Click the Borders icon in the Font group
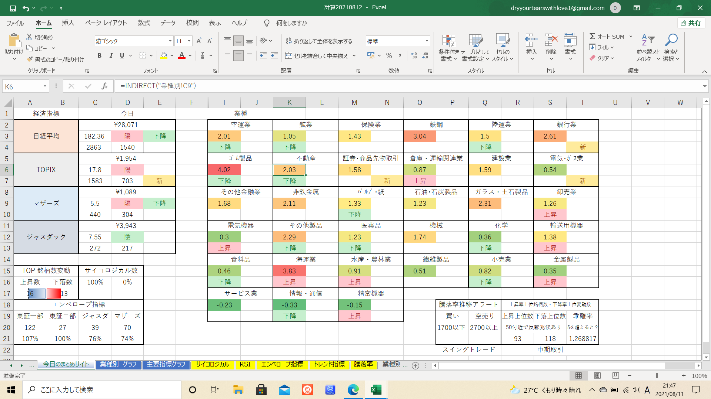711x399 pixels. (143, 56)
